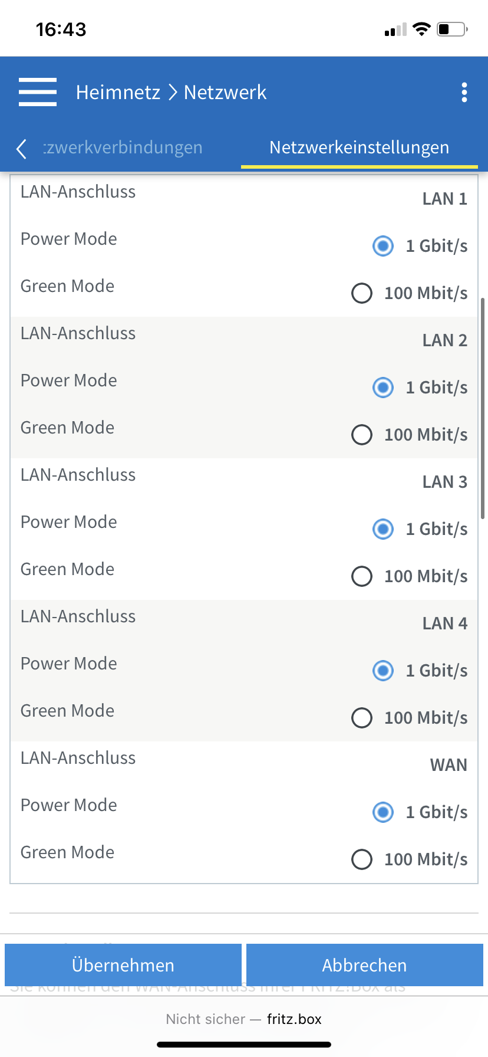Select 1 Gbit/s for the WAN port
Screen dimensions: 488x1057
pyautogui.click(x=383, y=812)
